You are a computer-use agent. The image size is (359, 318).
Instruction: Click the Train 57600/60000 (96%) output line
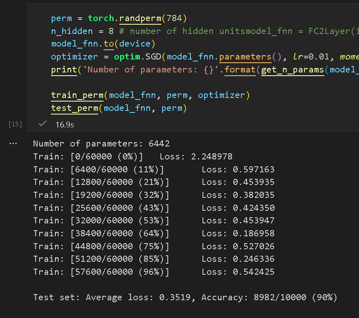tap(154, 272)
